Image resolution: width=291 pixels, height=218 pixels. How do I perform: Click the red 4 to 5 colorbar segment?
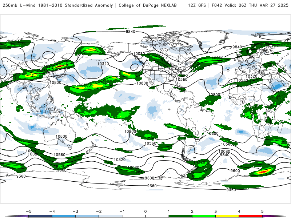coord(251,216)
